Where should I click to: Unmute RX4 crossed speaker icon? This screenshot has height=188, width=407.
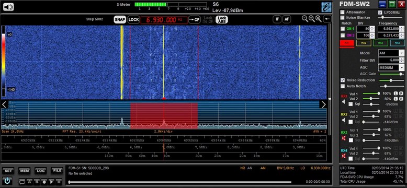pos(344,156)
